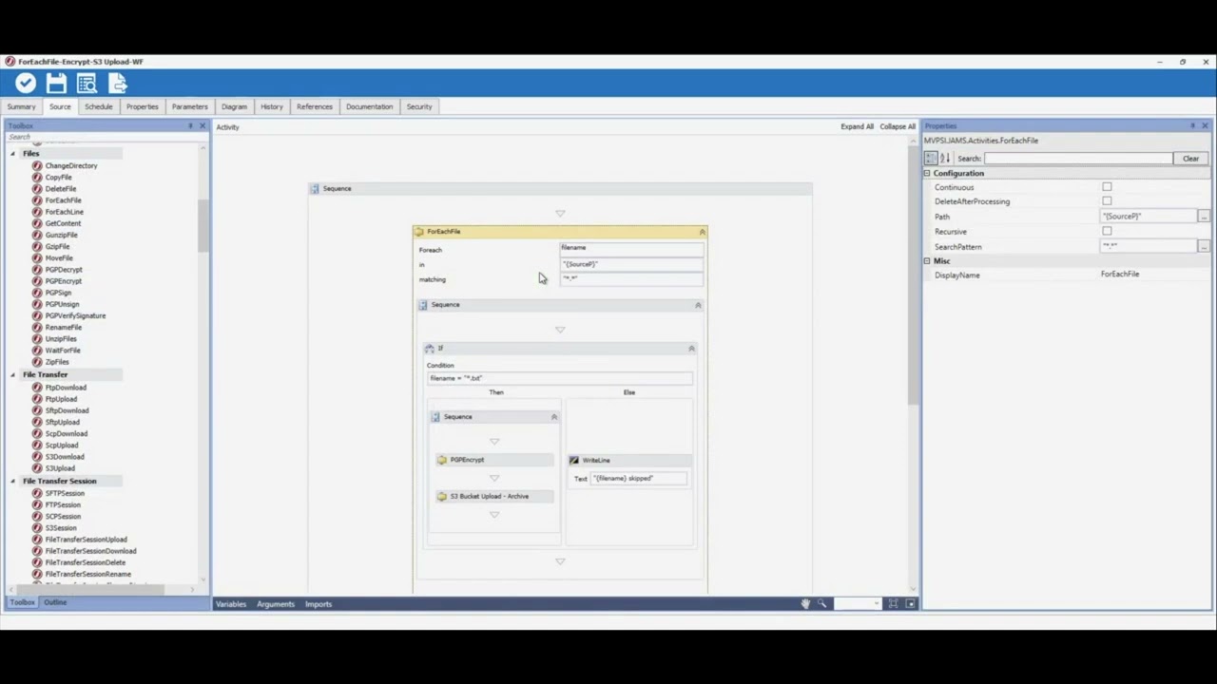Select FtpDownload activity in the toolbox

tap(66, 388)
